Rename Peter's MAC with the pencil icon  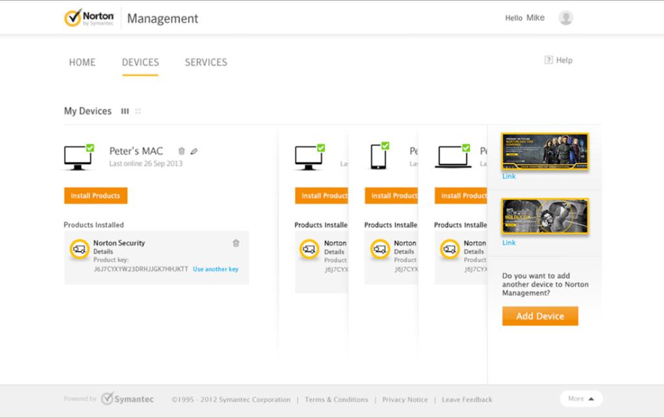click(x=194, y=151)
